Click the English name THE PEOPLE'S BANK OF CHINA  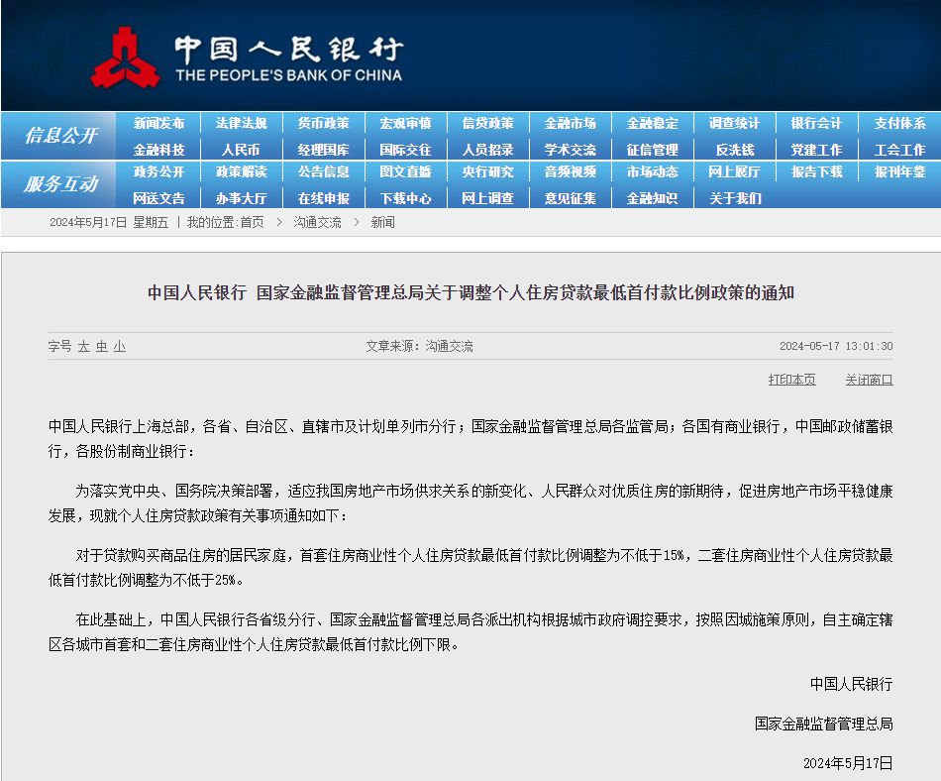point(288,75)
